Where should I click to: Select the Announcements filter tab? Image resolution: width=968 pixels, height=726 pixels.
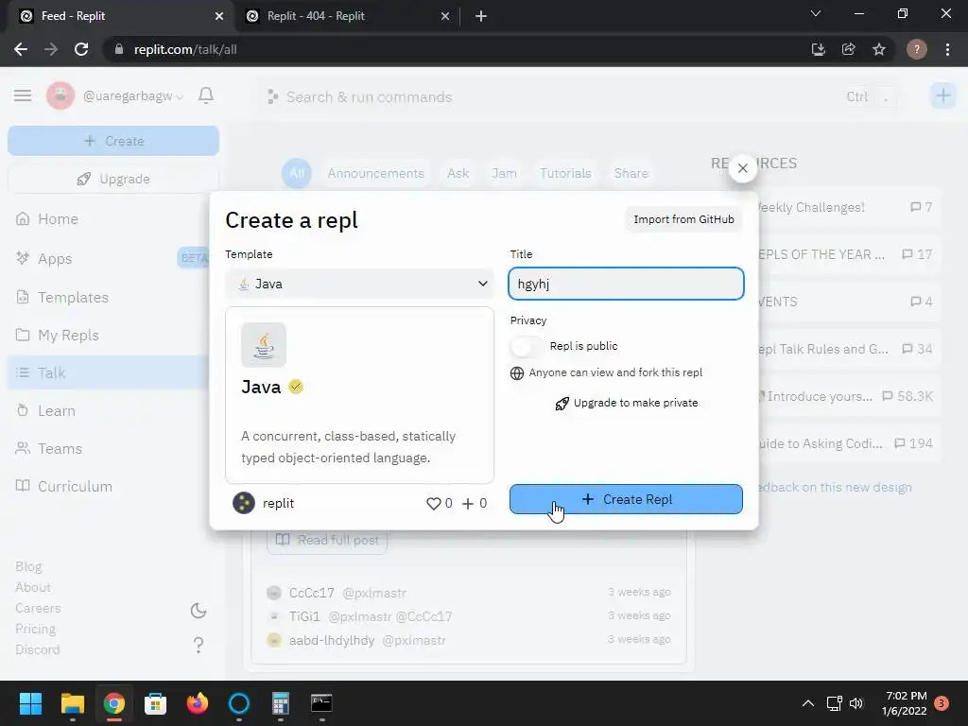[376, 174]
